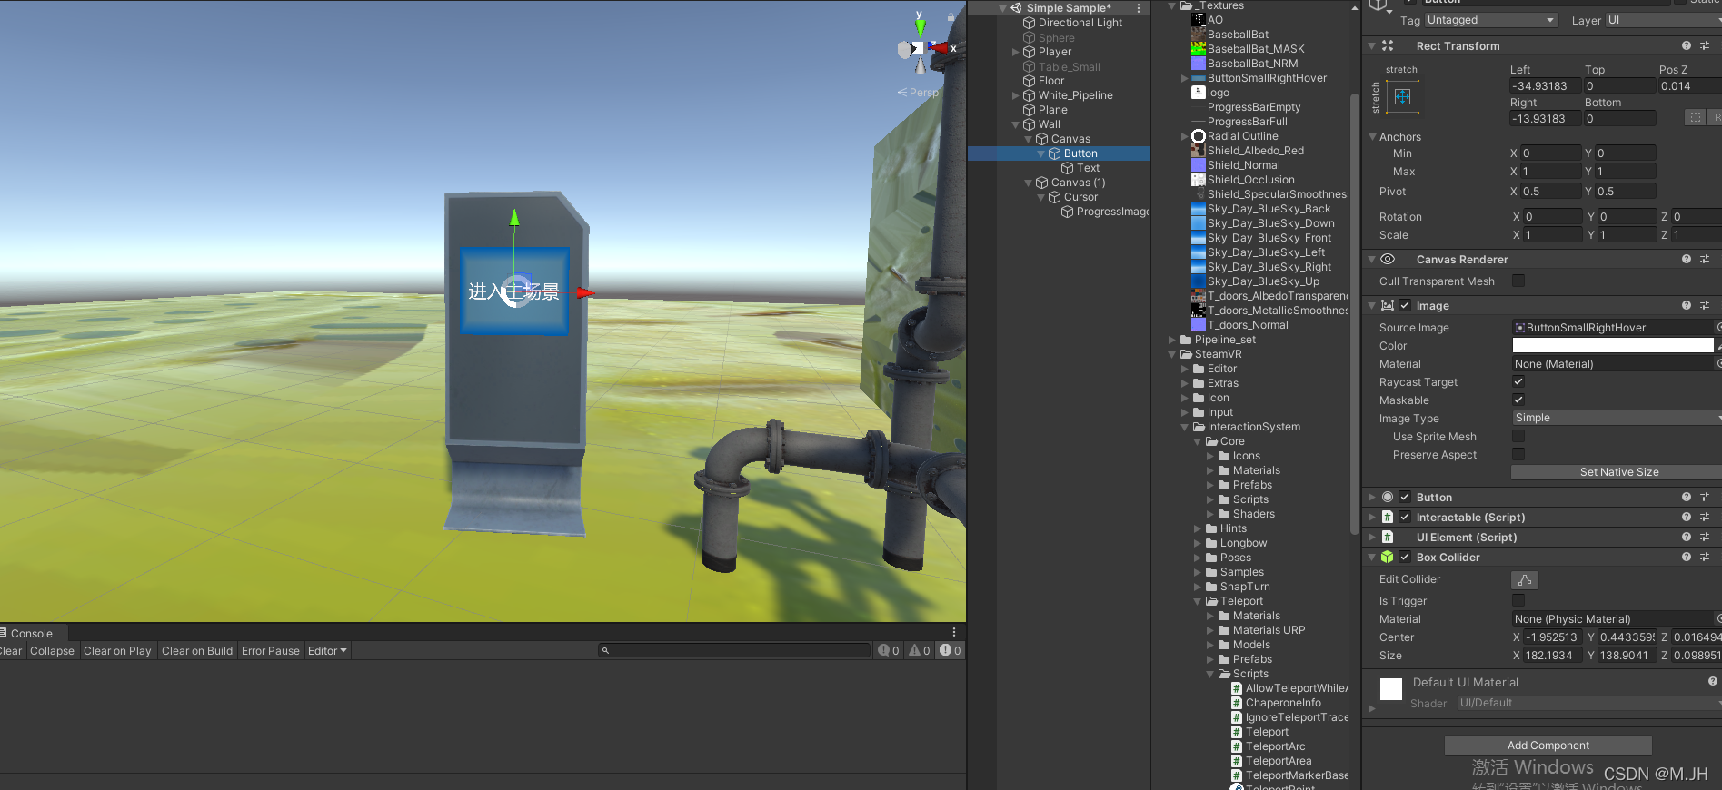Open the anchor presets stretch icon

(x=1402, y=97)
